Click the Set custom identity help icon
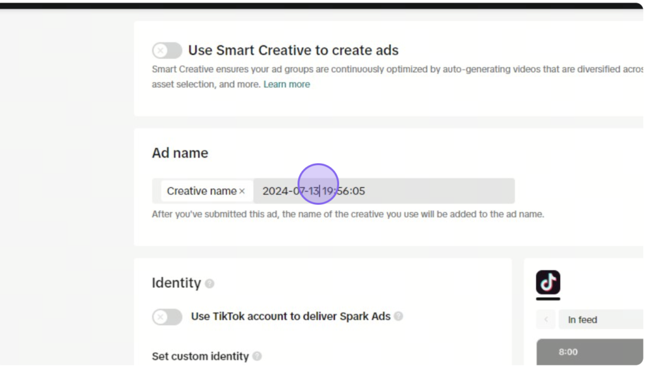The height and width of the screenshot is (368, 648). (x=257, y=356)
